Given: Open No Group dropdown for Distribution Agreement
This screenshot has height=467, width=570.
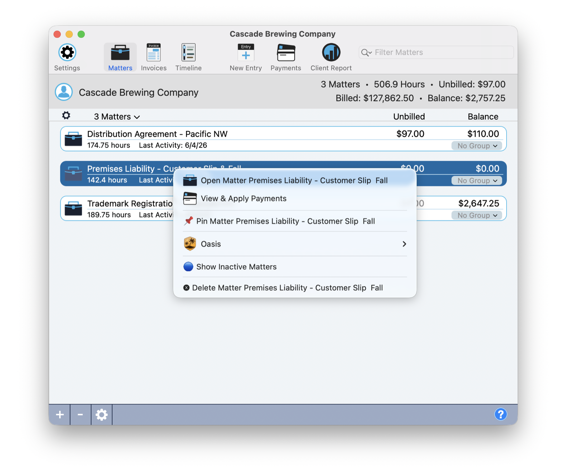Looking at the screenshot, I should point(477,146).
